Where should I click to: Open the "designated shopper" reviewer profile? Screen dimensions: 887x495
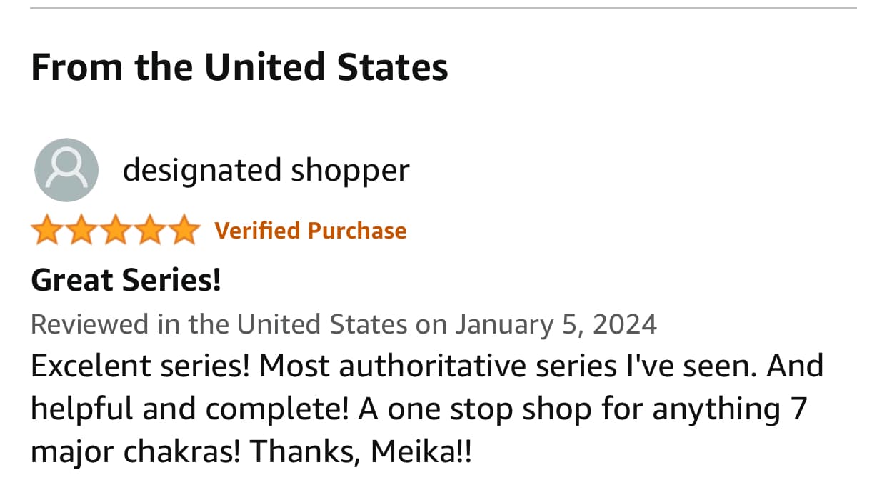(x=266, y=170)
